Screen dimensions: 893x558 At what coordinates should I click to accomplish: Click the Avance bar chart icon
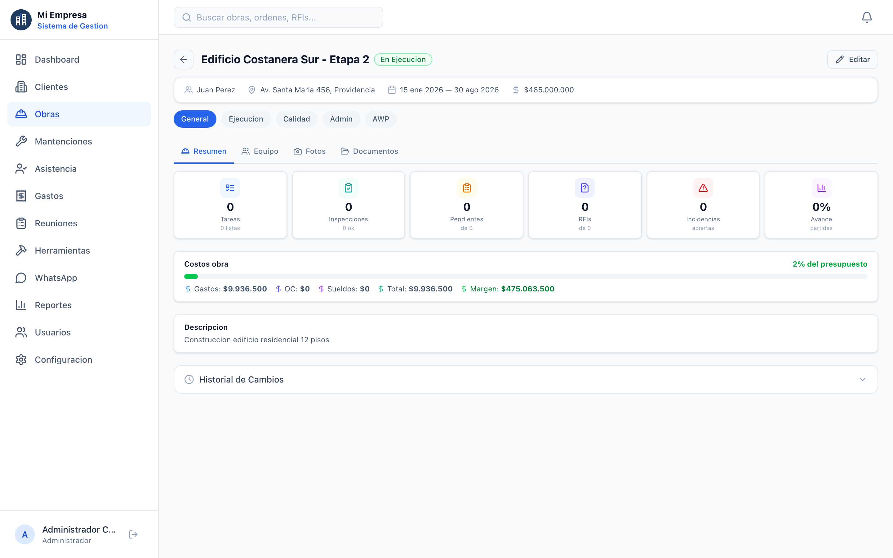coord(821,188)
